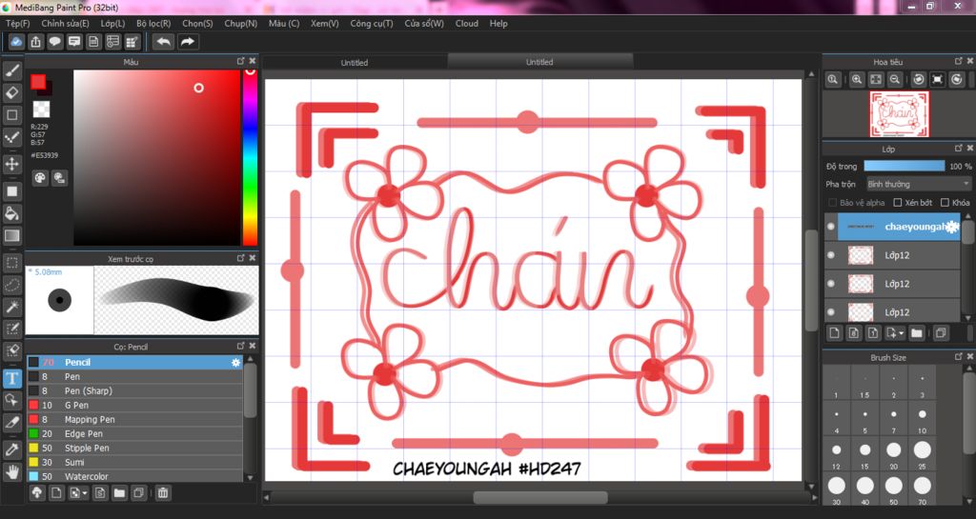Viewport: 976px width, 519px height.
Task: Open Pencil brush settings gear
Action: tap(235, 363)
